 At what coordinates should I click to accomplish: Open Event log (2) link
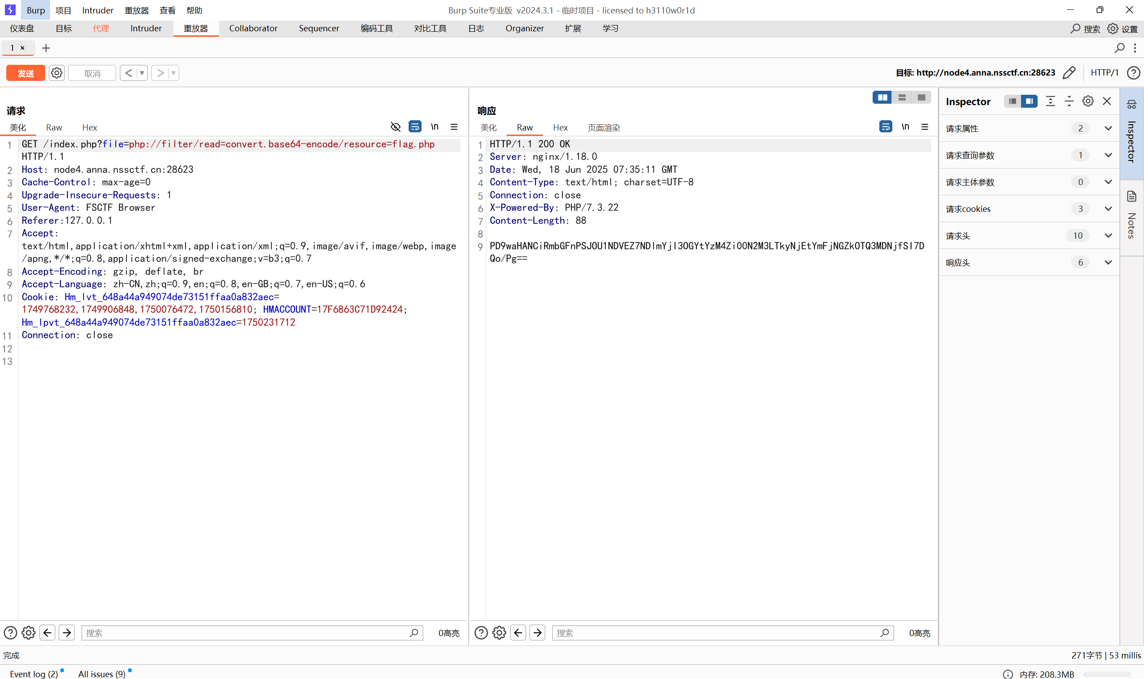tap(34, 674)
